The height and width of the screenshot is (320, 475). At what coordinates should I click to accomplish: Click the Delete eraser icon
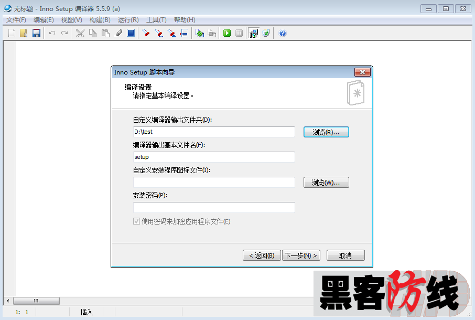118,33
